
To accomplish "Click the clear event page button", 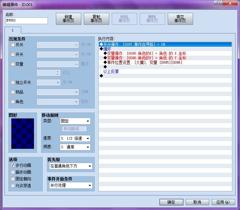I will (x=180, y=19).
